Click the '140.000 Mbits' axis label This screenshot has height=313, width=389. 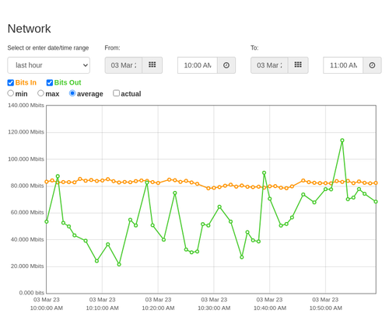click(x=26, y=105)
